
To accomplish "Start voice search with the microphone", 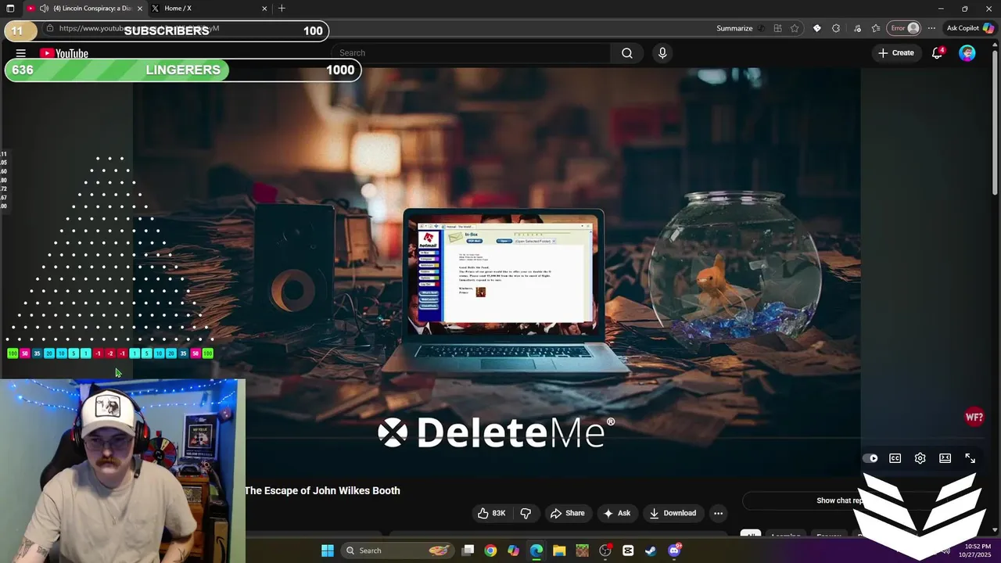I will [662, 53].
